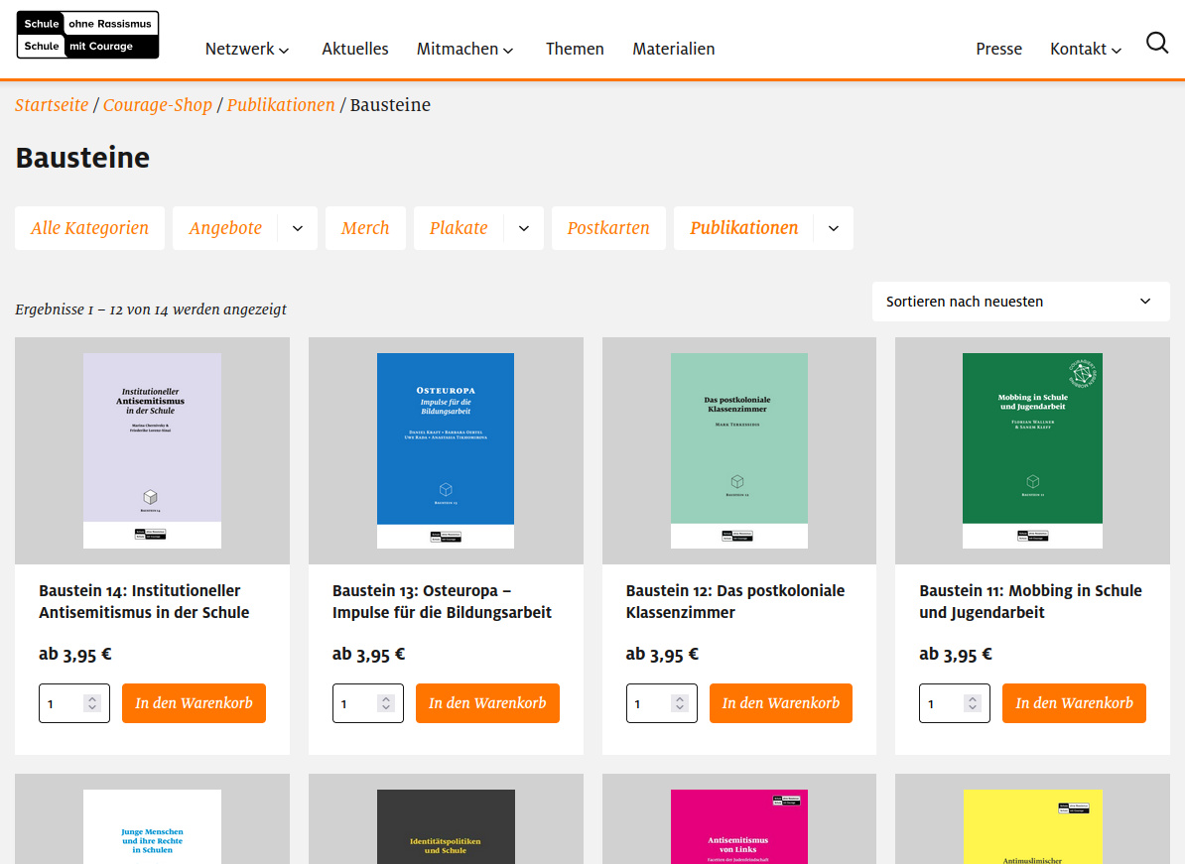Select the Postkarten category filter
The height and width of the screenshot is (864, 1185).
coord(608,228)
